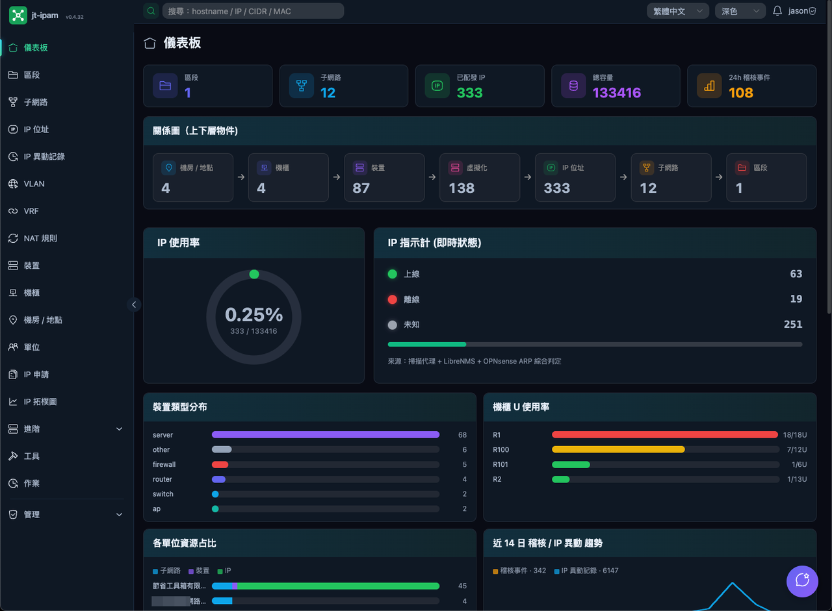Open the jason user account menu
Viewport: 832px width, 611px height.
click(802, 11)
